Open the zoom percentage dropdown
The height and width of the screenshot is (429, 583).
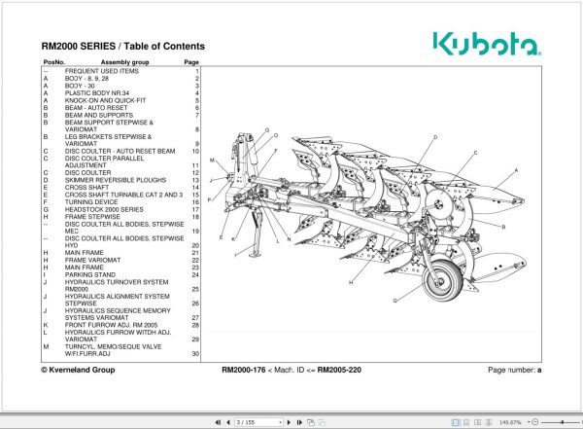[x=529, y=422]
